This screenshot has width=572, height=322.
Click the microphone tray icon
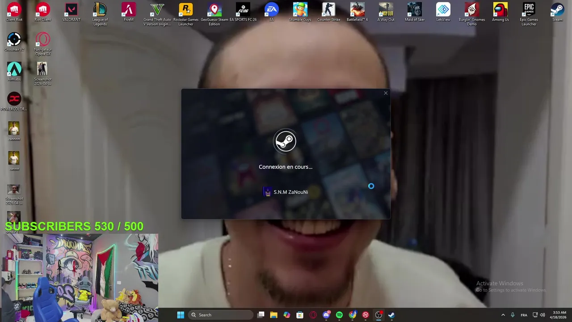click(x=513, y=315)
